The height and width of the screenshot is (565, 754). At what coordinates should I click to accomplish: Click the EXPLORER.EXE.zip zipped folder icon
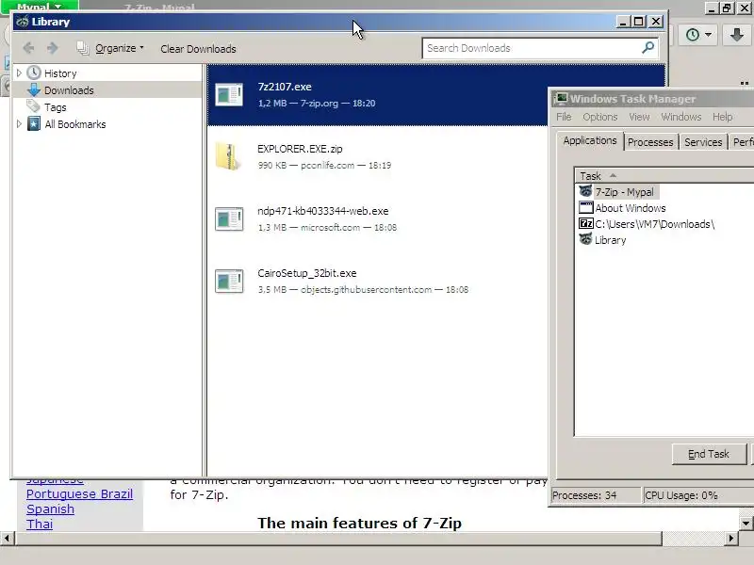(x=228, y=156)
